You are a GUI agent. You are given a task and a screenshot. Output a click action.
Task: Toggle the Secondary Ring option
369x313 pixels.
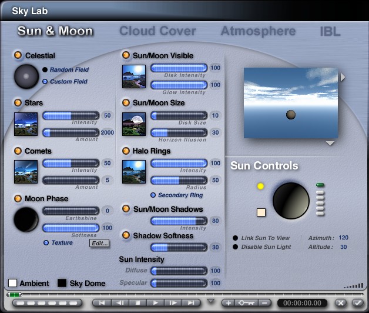153,195
